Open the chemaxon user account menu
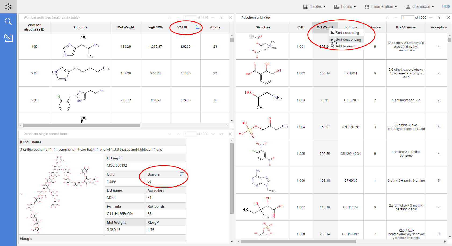Screen dimensions: 452x246 [420, 6]
